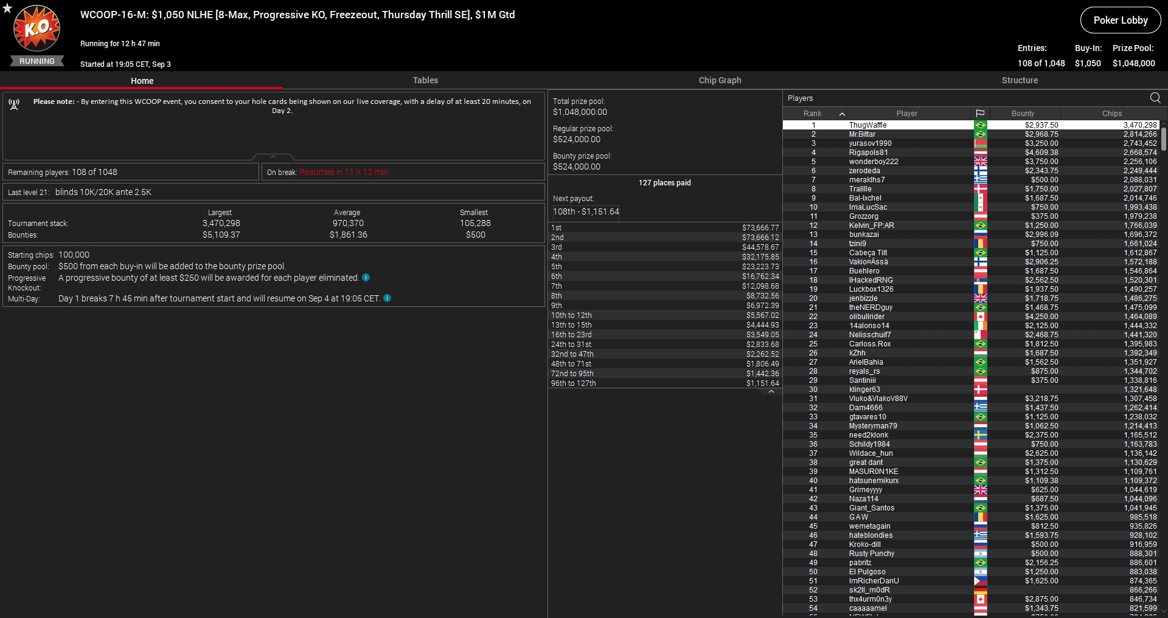The image size is (1168, 618).
Task: Select player row Mysteryman79
Action: coord(971,426)
